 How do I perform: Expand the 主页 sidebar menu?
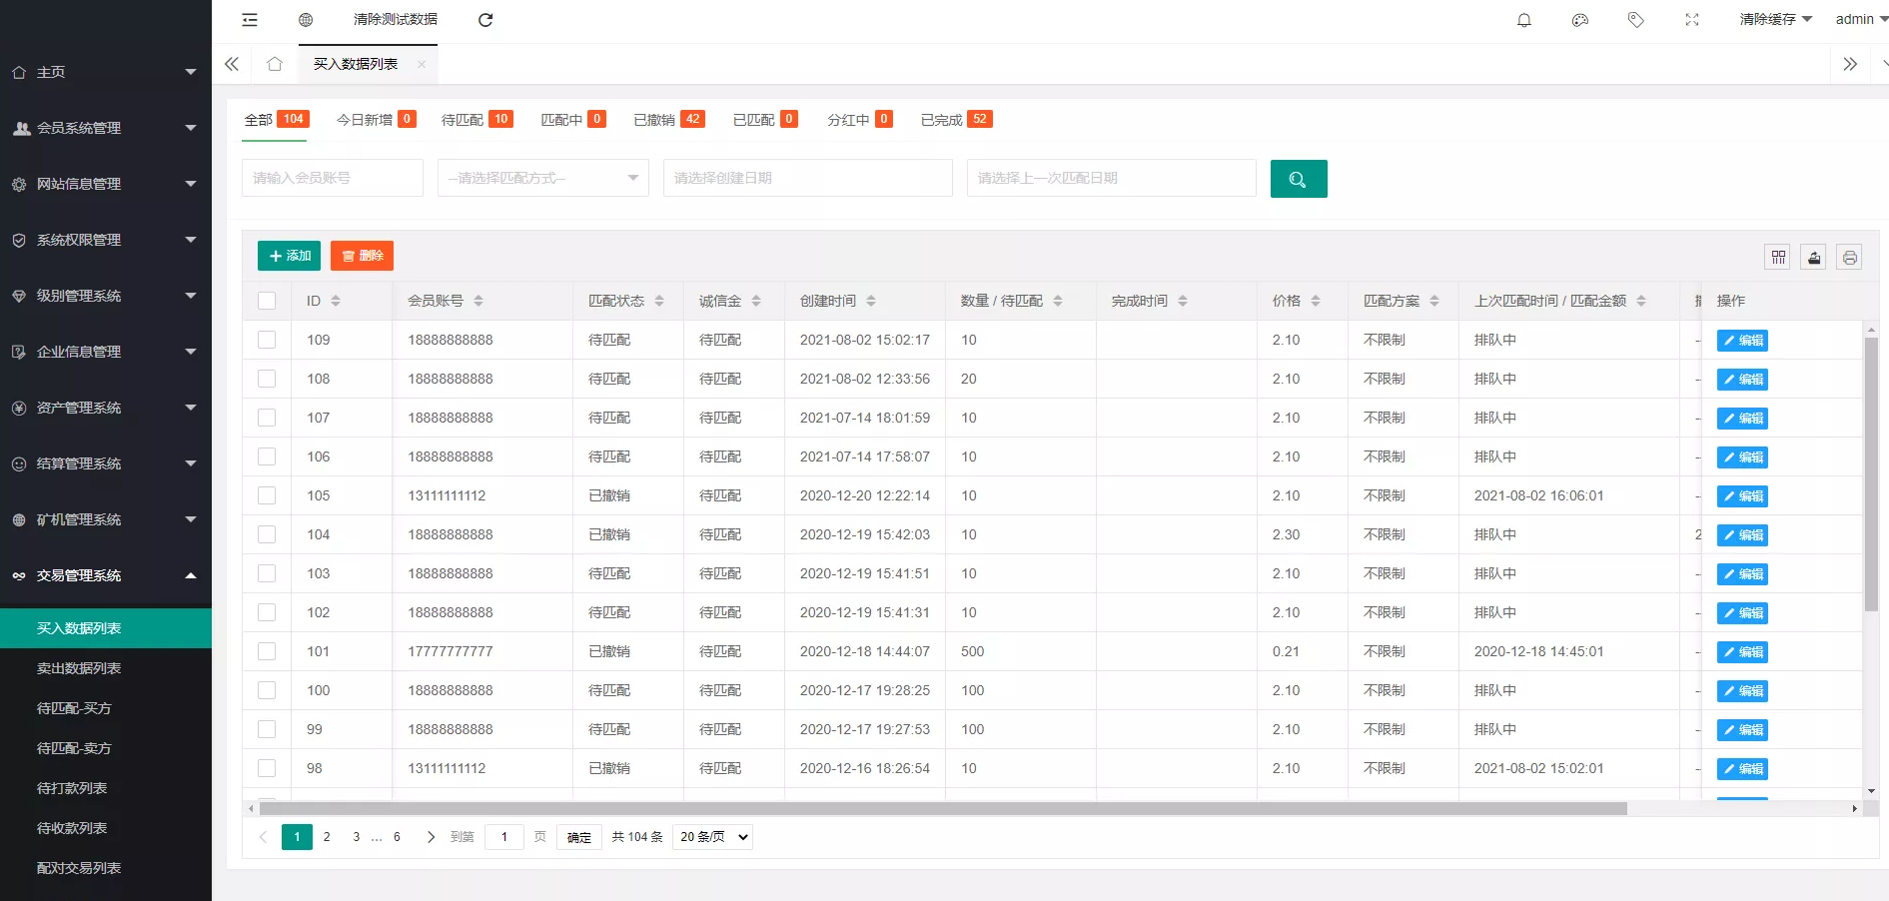click(106, 72)
